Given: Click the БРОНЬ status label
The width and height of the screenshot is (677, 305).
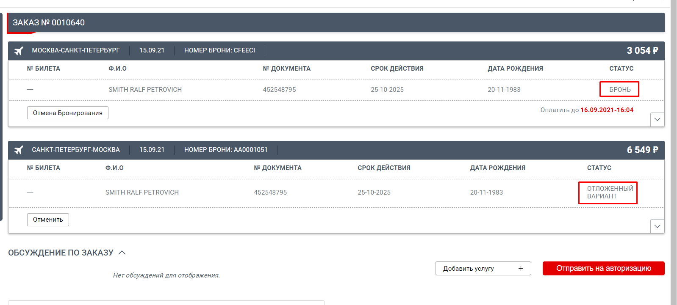Looking at the screenshot, I should click(x=619, y=90).
